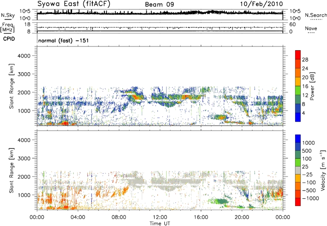
Task: Click the '12:00' time axis tick label
Action: (x=160, y=217)
